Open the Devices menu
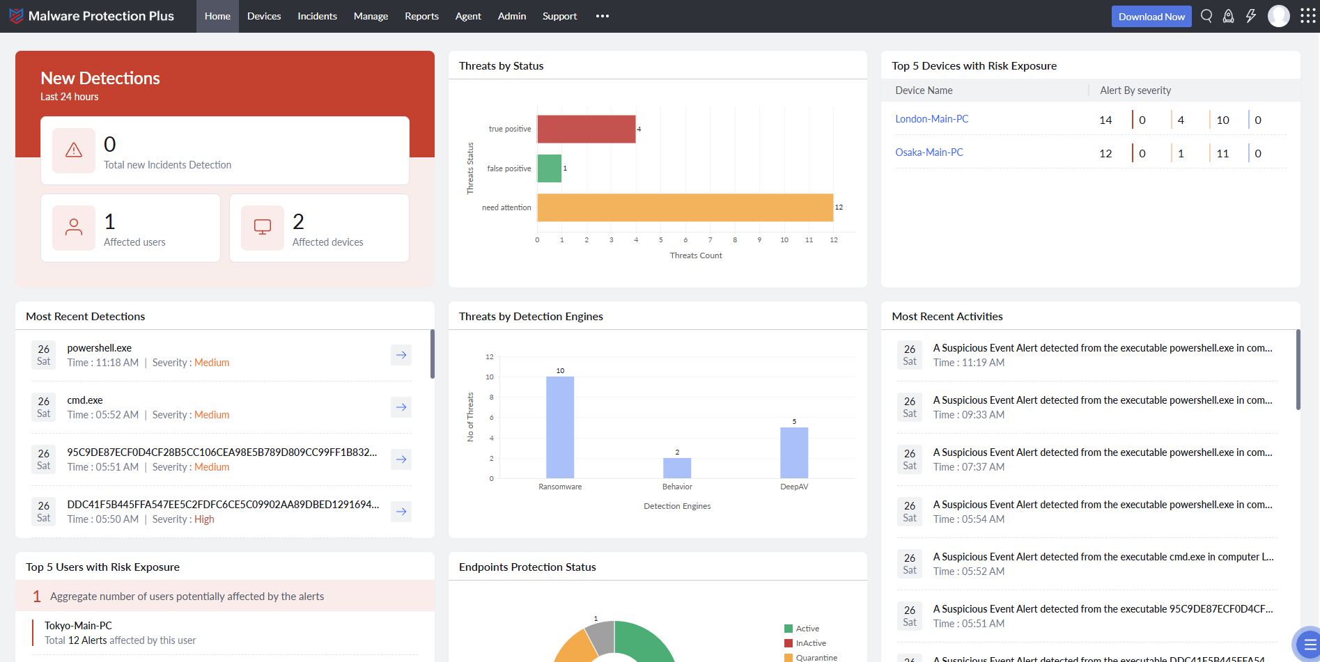Viewport: 1320px width, 662px height. [x=264, y=16]
